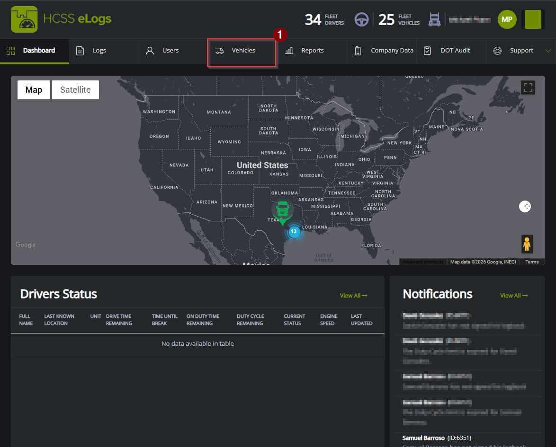The image size is (556, 447).
Task: Open the Support tab label
Action: click(x=521, y=51)
